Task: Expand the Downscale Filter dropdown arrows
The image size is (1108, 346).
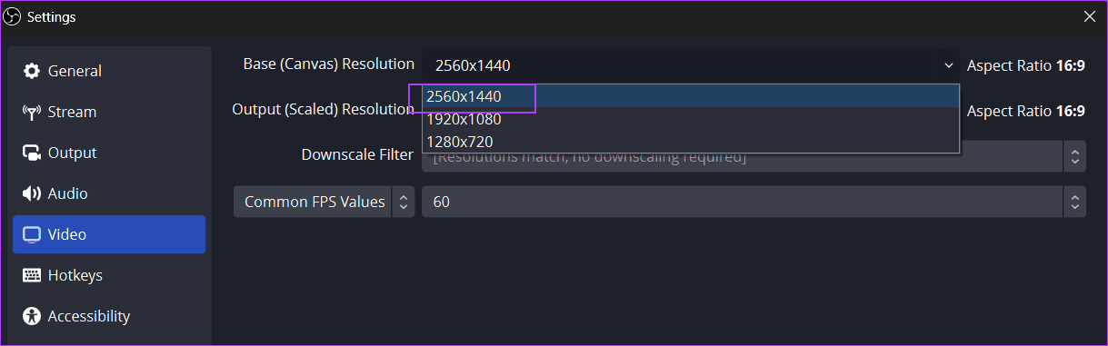Action: [x=1074, y=156]
